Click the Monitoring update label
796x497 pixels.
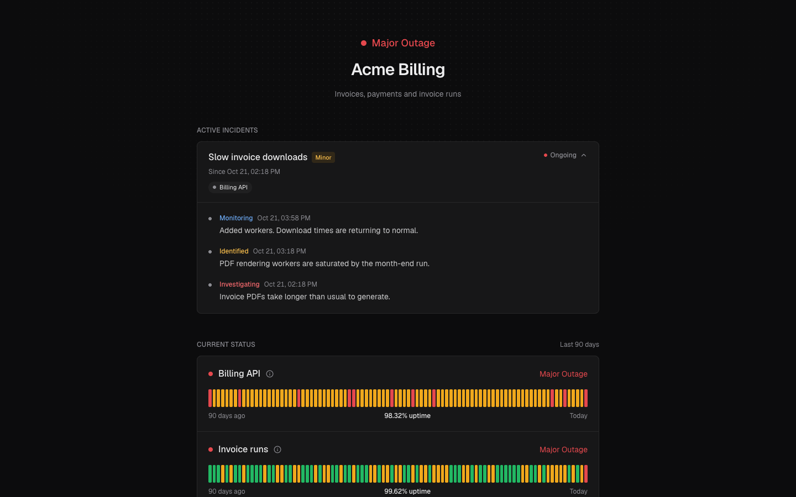tap(236, 218)
